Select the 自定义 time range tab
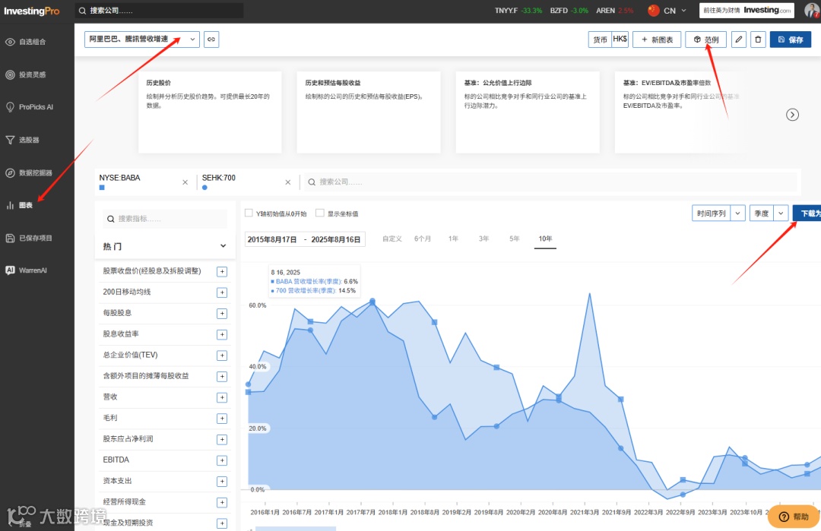 click(x=392, y=239)
